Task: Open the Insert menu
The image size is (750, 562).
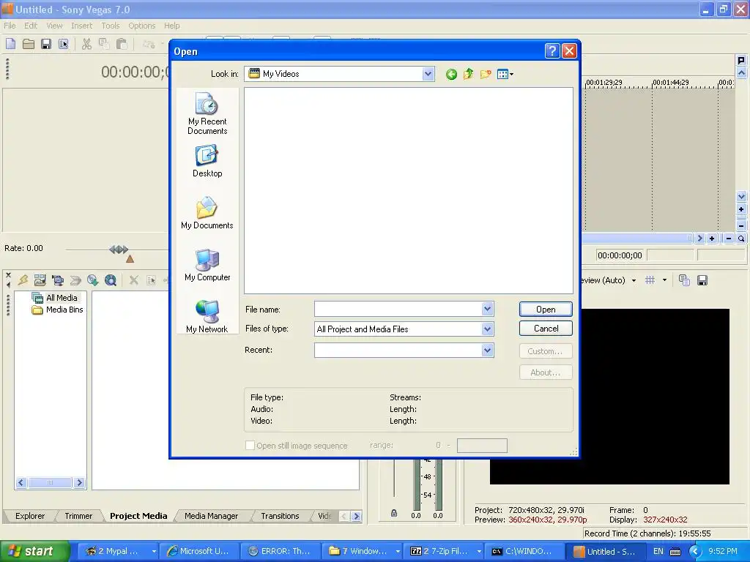Action: pyautogui.click(x=82, y=26)
